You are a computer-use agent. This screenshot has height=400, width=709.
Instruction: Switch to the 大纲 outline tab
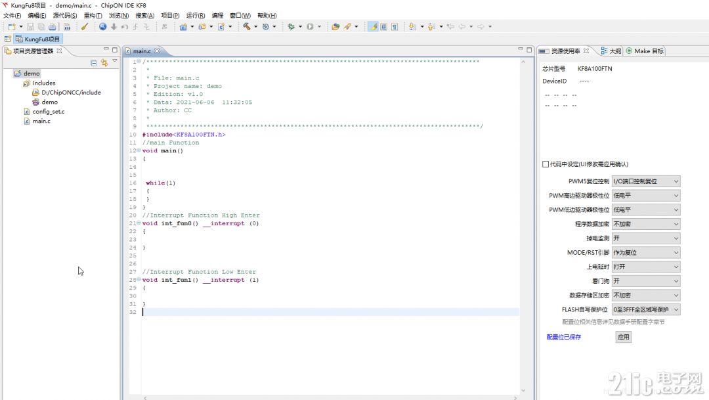[x=611, y=51]
